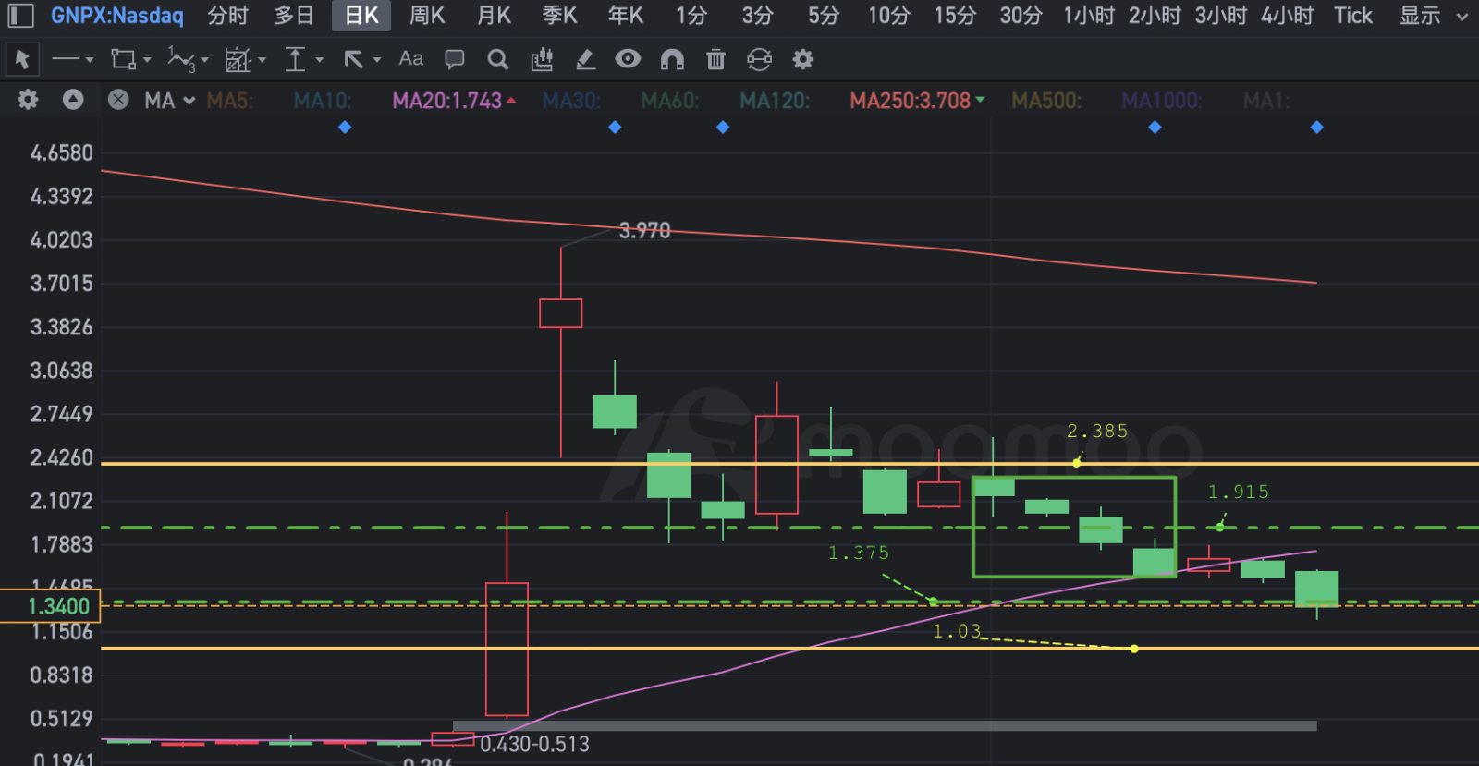
Task: Select the 日K daily candlestick tab
Action: (361, 16)
